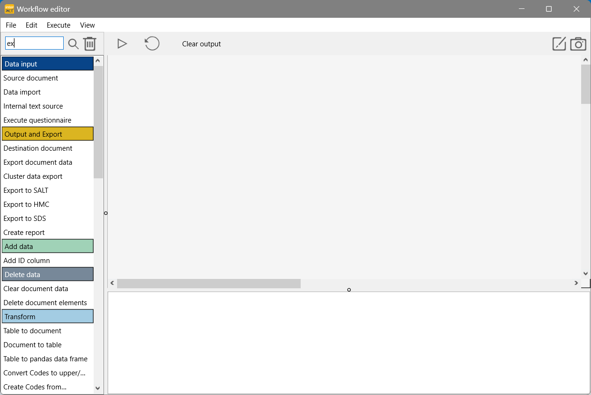Collapse the Delete data category header

coord(48,274)
